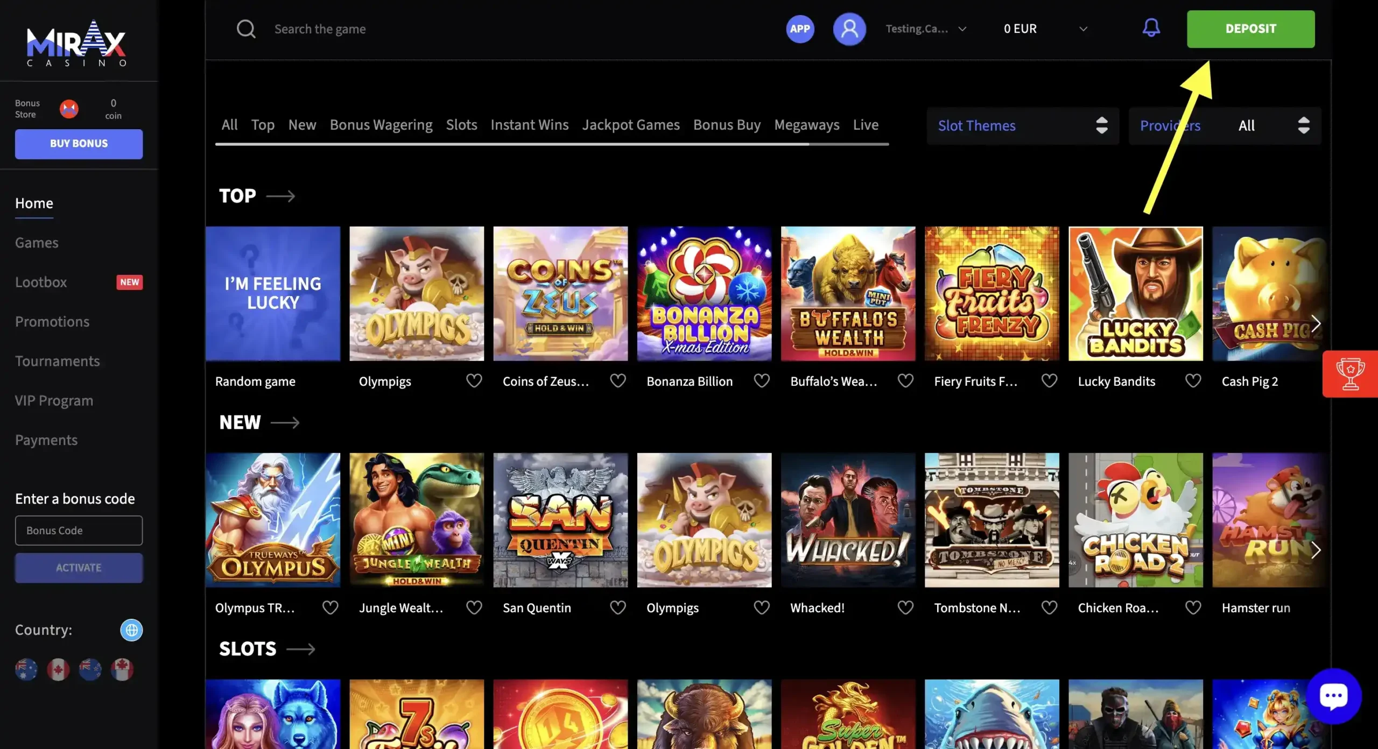Click the arrow next to SLOTS heading
Image resolution: width=1378 pixels, height=749 pixels.
[300, 649]
